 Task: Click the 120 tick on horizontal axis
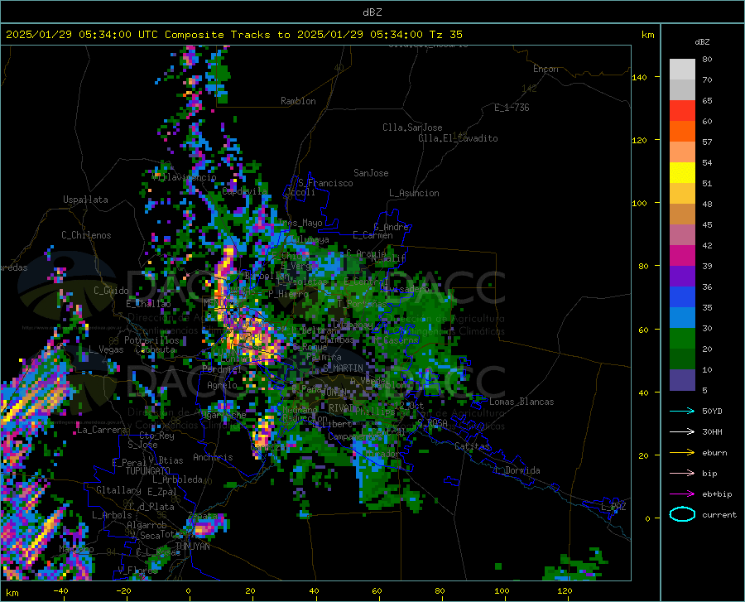pyautogui.click(x=565, y=591)
